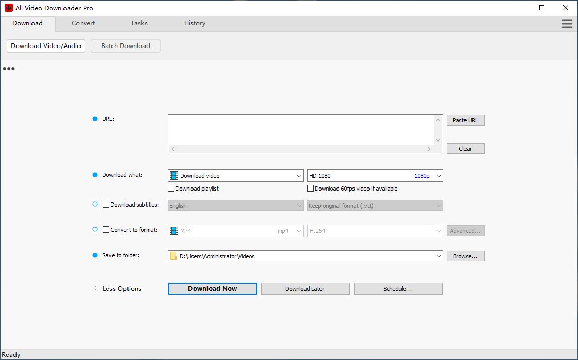Click the All Video Downloader Pro title
Screen dimensions: 578x360
pyautogui.click(x=54, y=8)
